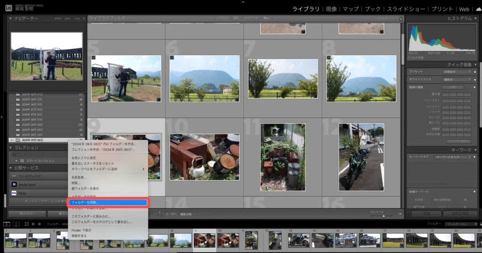Adjust the サムネール thumbnail size slider
The image size is (482, 253).
(383, 216)
